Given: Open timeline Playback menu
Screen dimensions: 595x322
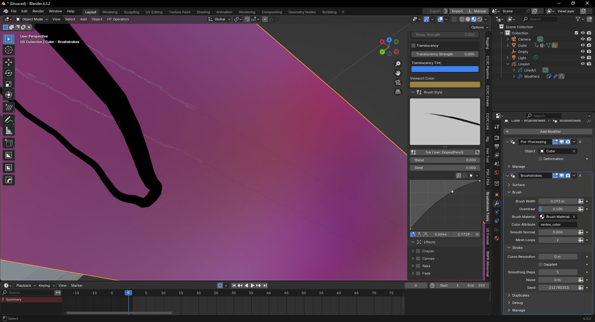Looking at the screenshot, I should coord(25,285).
